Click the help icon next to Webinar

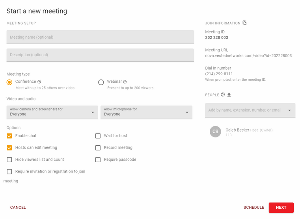pos(125,82)
